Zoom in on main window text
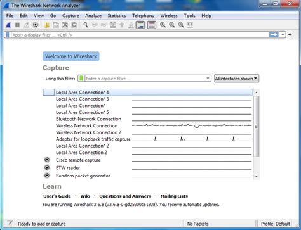 point(163,25)
